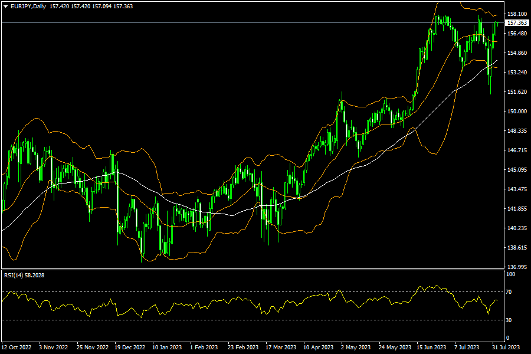
Task: Click price scale value 143.475
Action: [x=517, y=189]
